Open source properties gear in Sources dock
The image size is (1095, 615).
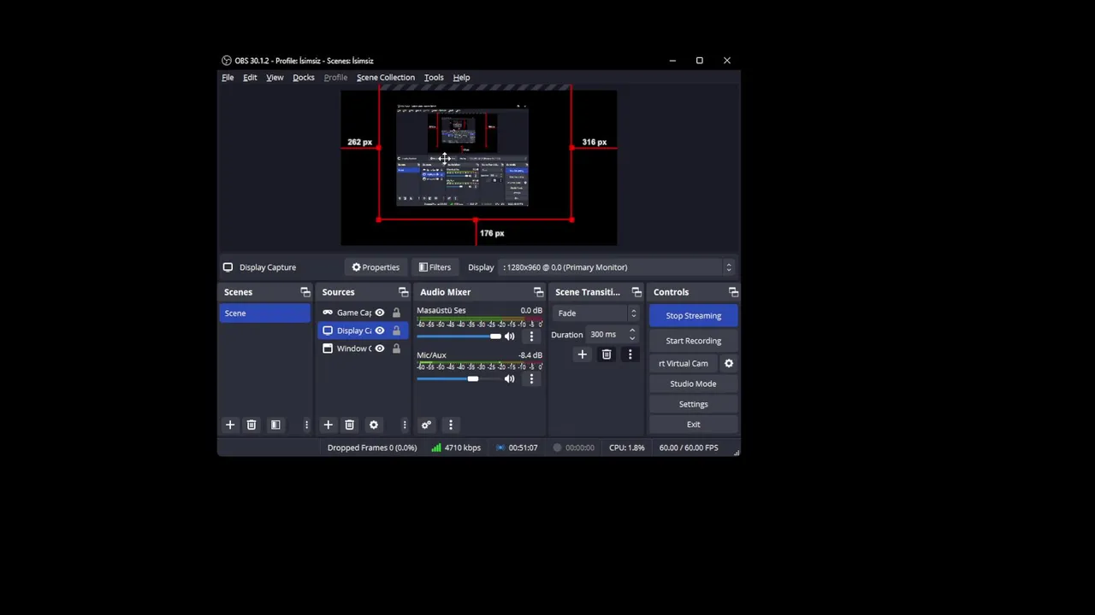[373, 425]
